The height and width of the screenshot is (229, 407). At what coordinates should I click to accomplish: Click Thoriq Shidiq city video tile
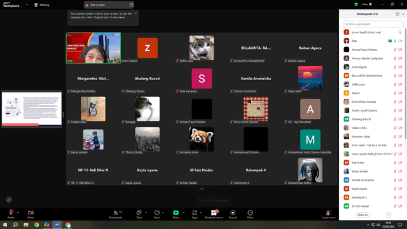[148, 140]
